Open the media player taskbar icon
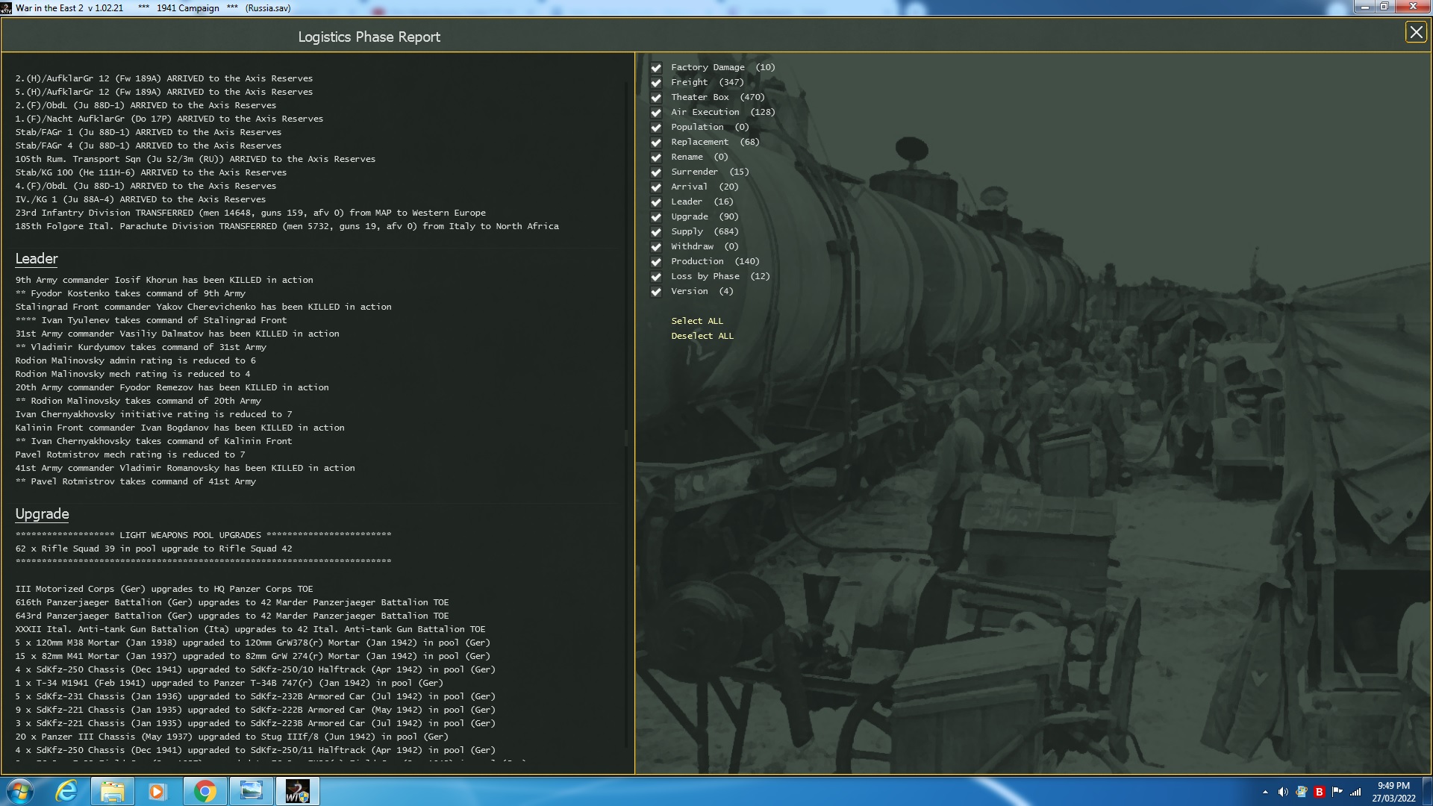This screenshot has height=806, width=1433. click(x=157, y=791)
